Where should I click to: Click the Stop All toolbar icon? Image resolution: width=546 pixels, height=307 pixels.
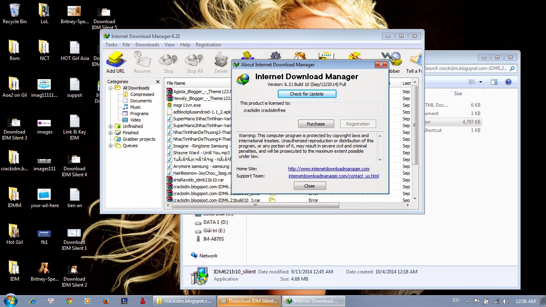click(195, 63)
